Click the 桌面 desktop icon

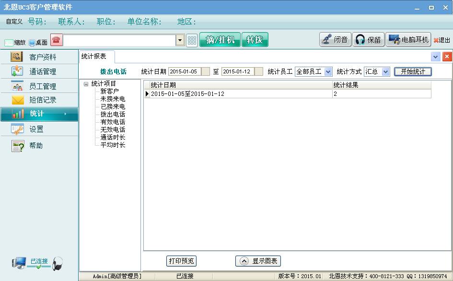tap(38, 43)
